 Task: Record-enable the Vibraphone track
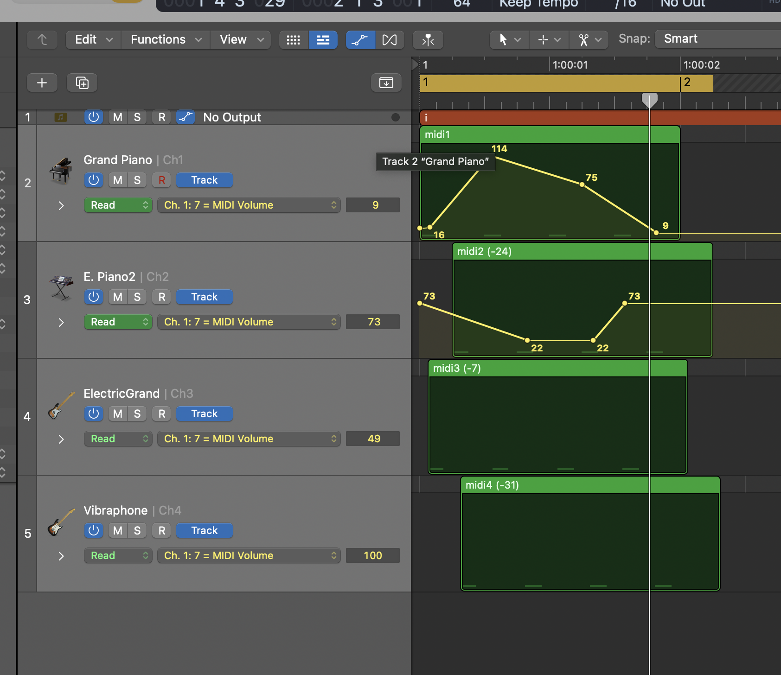coord(161,531)
